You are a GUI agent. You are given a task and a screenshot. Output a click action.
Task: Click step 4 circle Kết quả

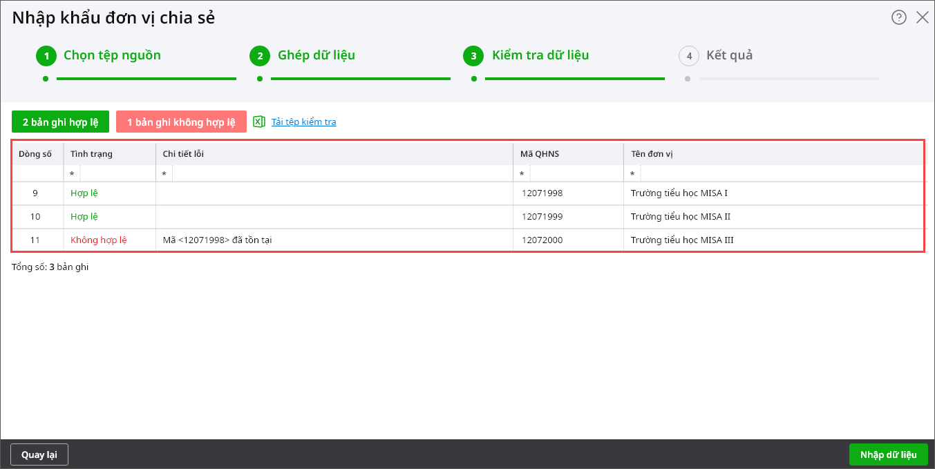[689, 56]
